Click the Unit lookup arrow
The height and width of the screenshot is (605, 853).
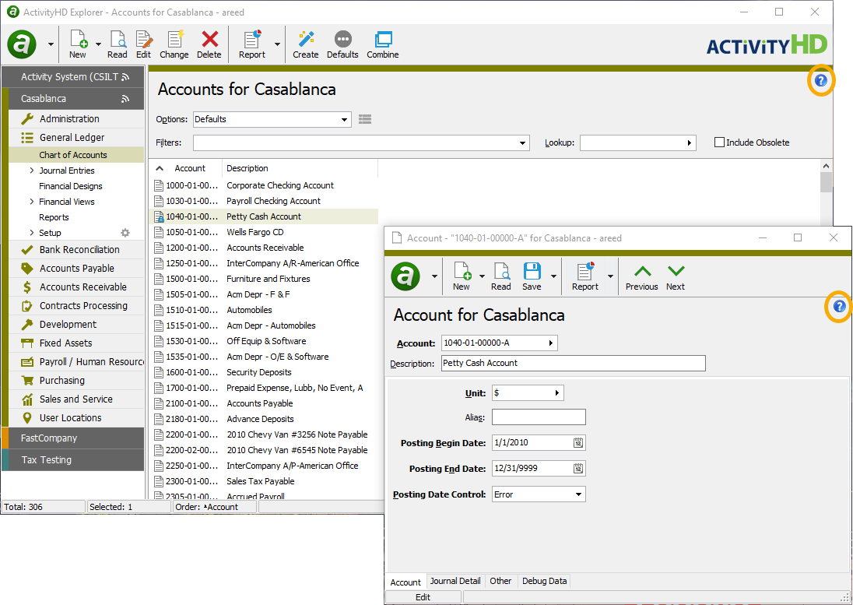tap(557, 392)
